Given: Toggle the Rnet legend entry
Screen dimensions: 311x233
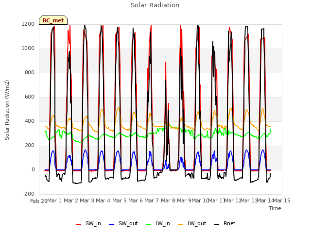Looking at the screenshot, I should (x=225, y=224).
